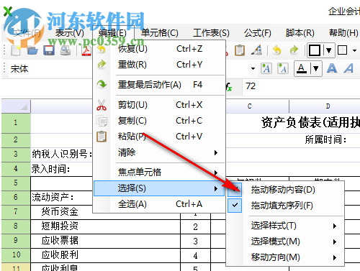Click the Save floppy disk icon

click(49, 50)
